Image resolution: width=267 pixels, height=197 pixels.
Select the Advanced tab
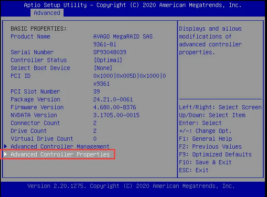point(47,13)
